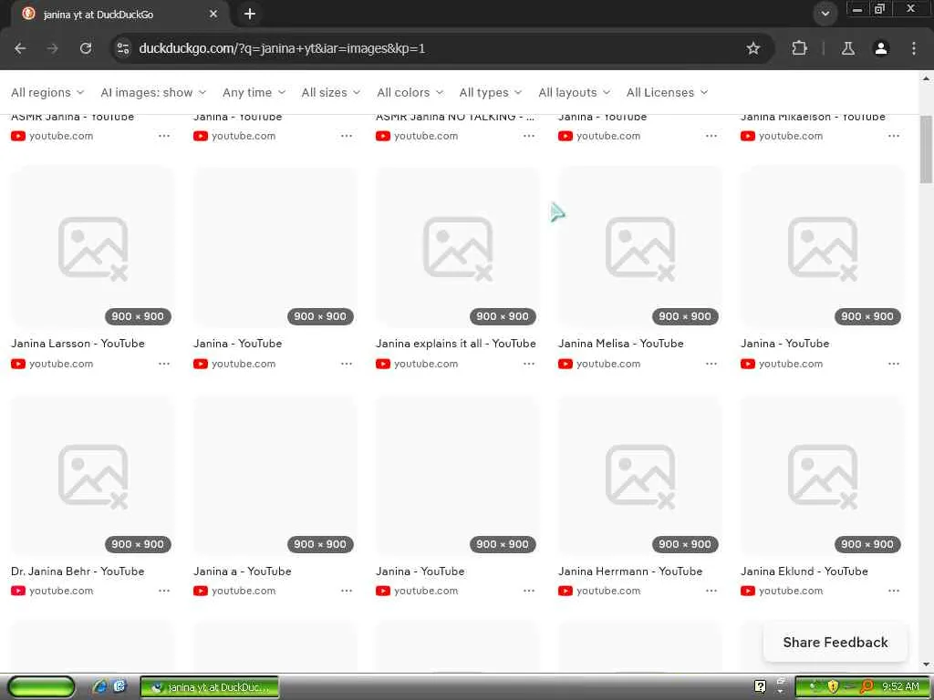The width and height of the screenshot is (934, 700).
Task: Open options for Janina Herrmann result
Action: pos(711,591)
